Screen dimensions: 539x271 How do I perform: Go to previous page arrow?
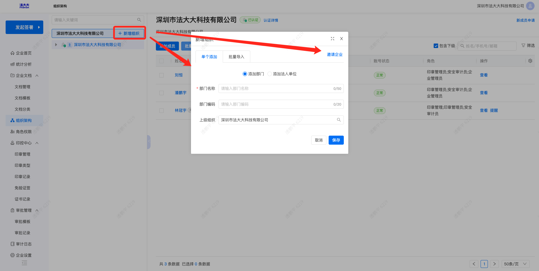tap(474, 264)
